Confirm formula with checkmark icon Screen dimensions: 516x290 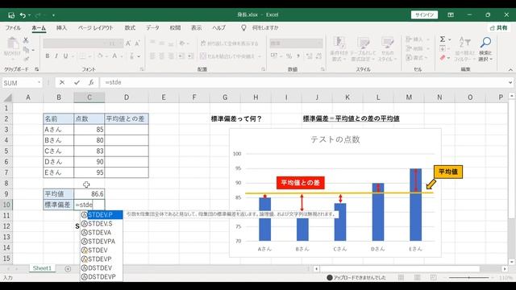point(77,82)
